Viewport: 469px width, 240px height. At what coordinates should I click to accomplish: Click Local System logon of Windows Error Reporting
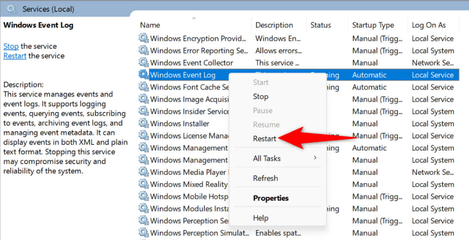click(x=433, y=51)
